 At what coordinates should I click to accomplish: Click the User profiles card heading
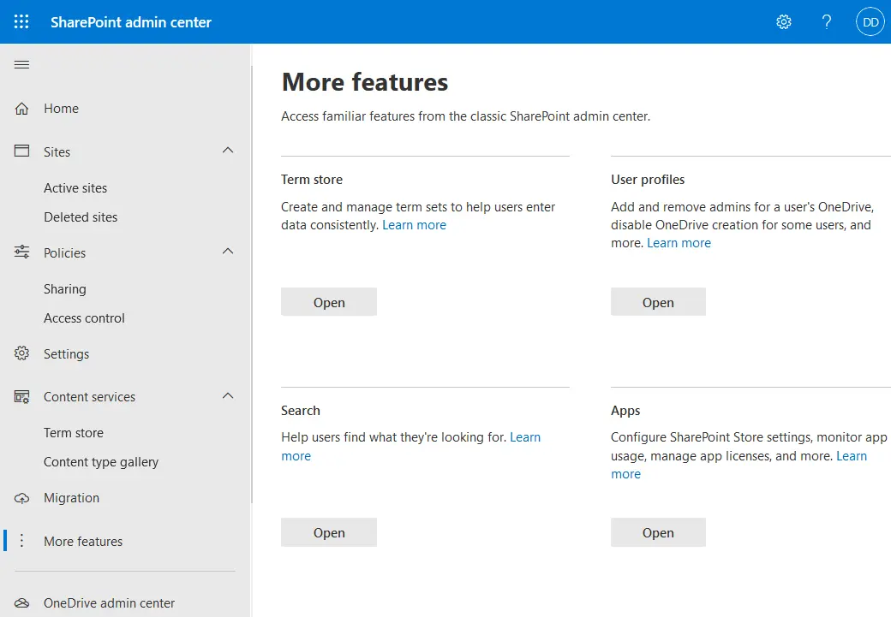click(647, 180)
